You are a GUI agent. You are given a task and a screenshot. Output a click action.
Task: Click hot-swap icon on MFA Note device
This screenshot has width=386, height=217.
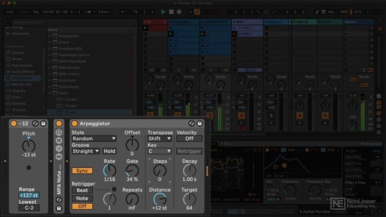[59, 200]
